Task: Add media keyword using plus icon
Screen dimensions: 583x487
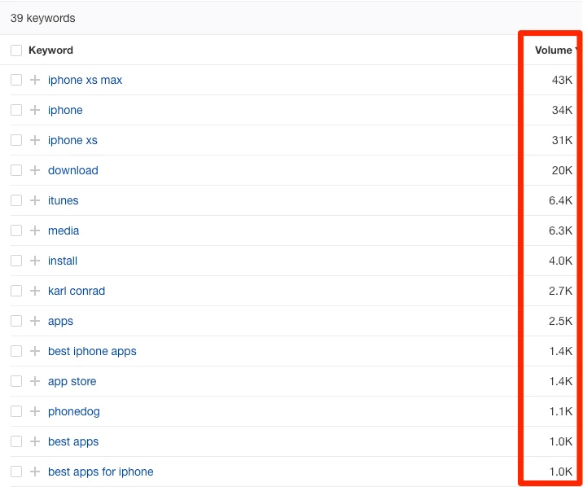Action: [35, 230]
